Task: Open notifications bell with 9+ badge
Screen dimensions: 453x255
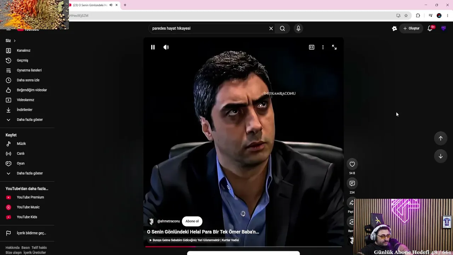Action: pyautogui.click(x=430, y=28)
